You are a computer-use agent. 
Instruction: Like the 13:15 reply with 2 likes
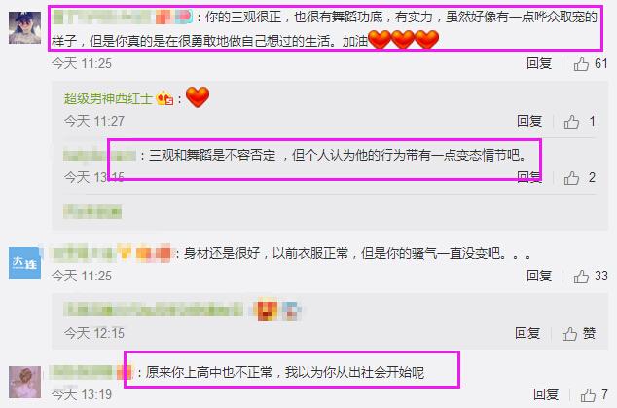[x=571, y=178]
